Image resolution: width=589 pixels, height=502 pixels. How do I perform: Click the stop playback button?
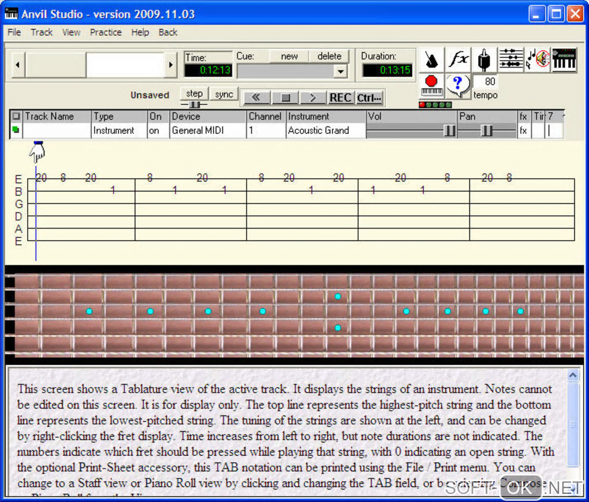coord(285,98)
